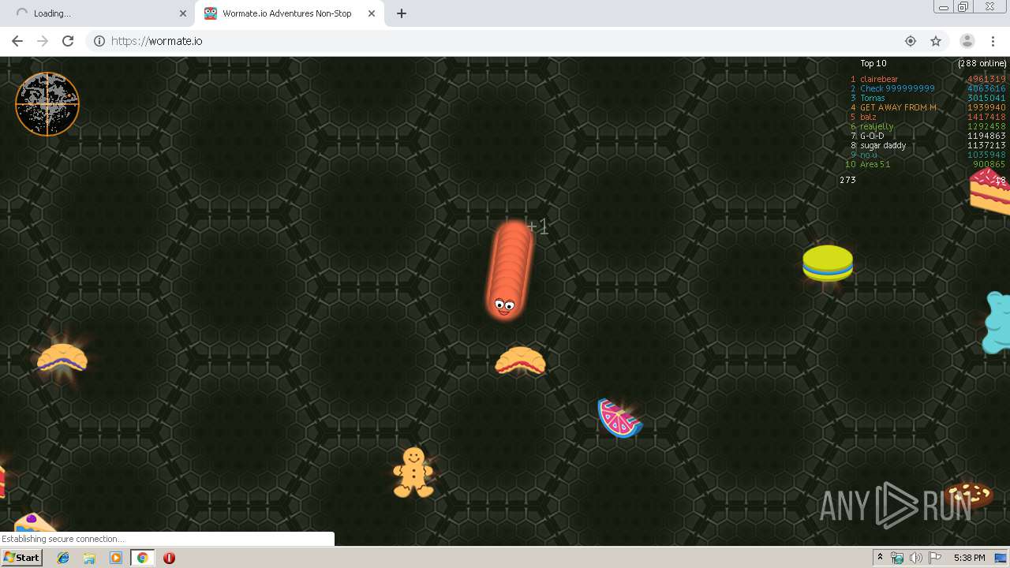This screenshot has width=1010, height=568.
Task: Click the Chrome taskbar button
Action: (142, 558)
